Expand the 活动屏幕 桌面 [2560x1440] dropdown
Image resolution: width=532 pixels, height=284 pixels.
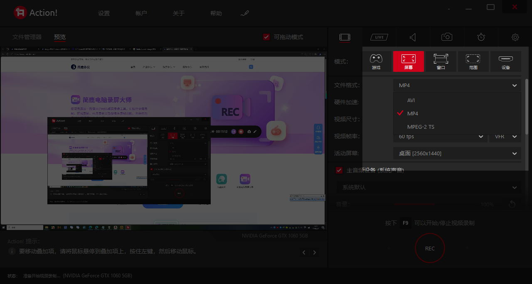click(457, 154)
